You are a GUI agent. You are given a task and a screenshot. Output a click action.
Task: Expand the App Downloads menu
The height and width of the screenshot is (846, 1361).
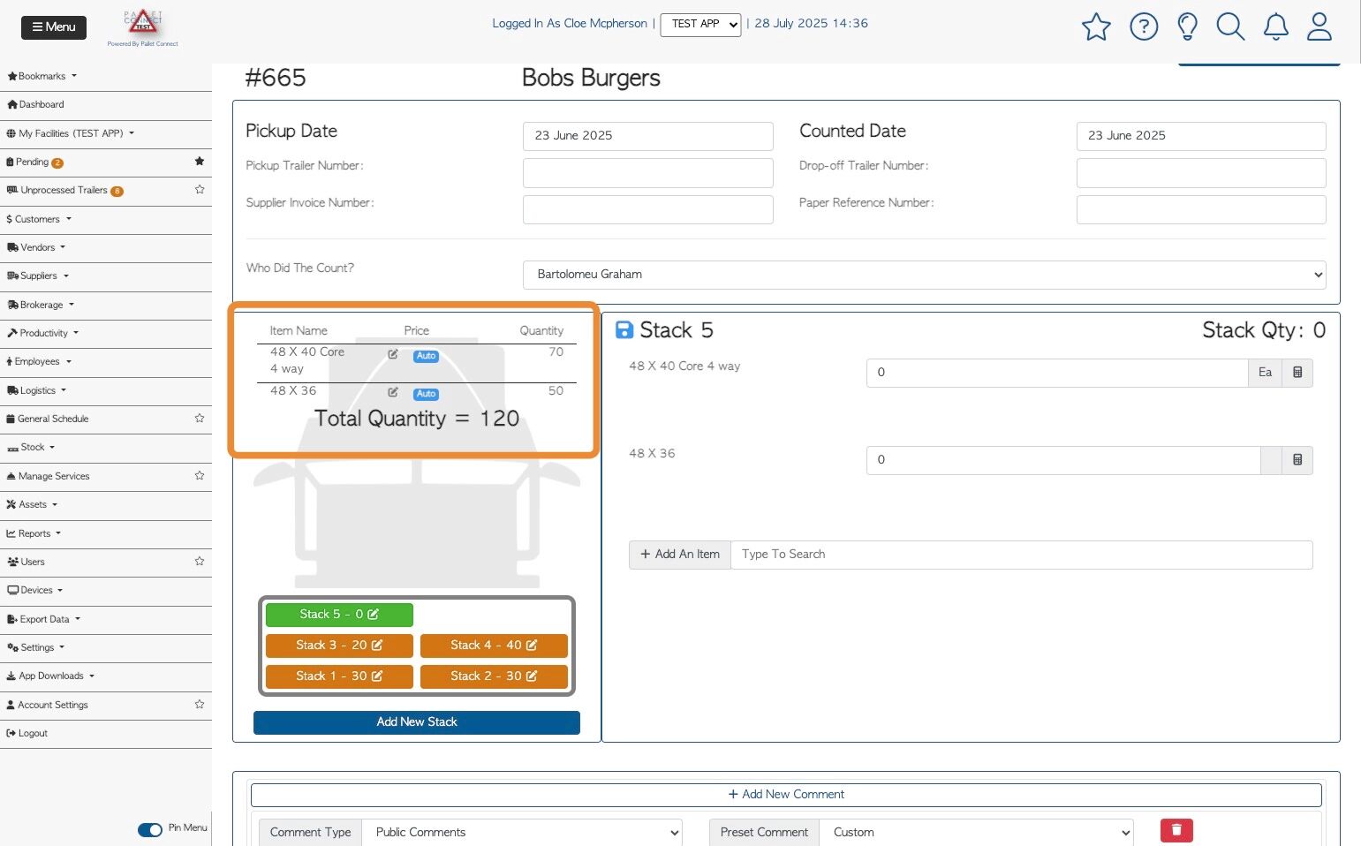point(50,676)
